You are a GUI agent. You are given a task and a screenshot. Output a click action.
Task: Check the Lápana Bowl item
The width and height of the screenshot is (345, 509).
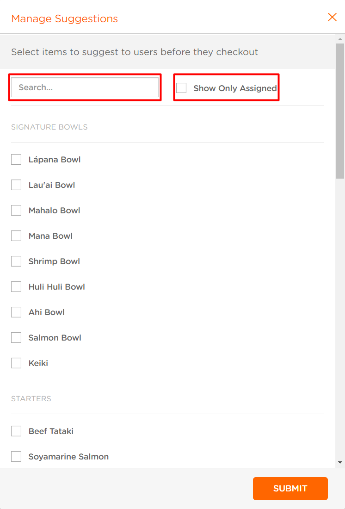pyautogui.click(x=16, y=159)
